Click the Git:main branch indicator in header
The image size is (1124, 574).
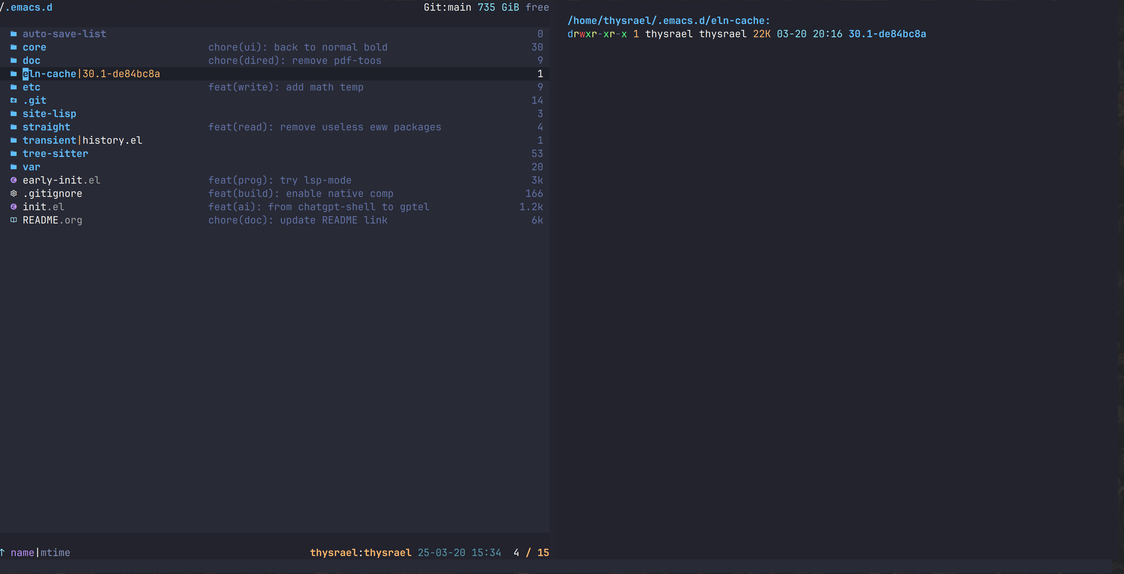coord(447,7)
